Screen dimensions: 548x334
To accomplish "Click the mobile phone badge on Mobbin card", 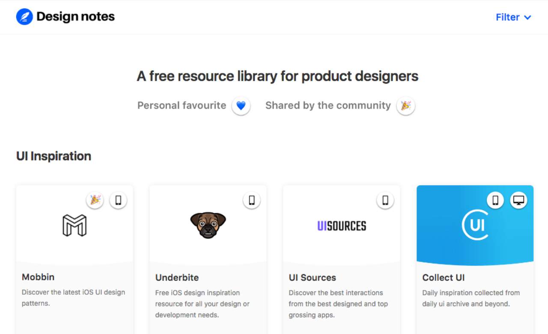I will click(118, 200).
